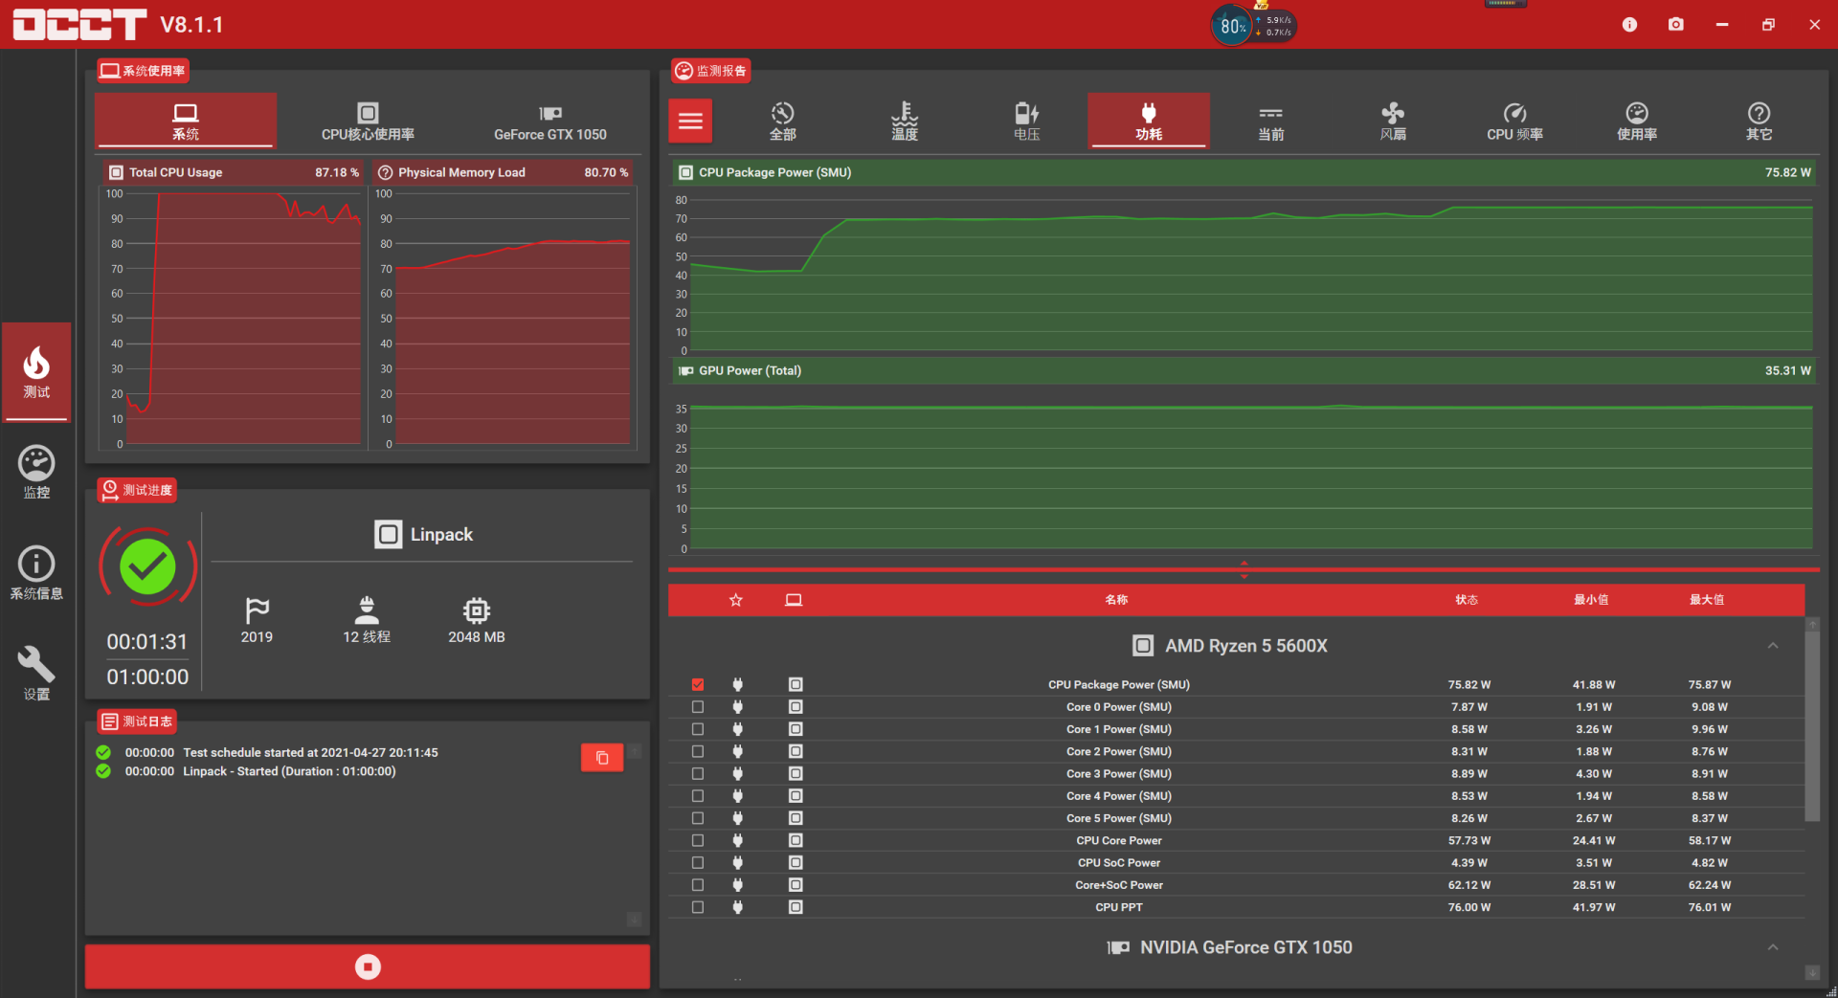The height and width of the screenshot is (998, 1838).
Task: Open 设置 settings wrench icon
Action: pyautogui.click(x=36, y=673)
